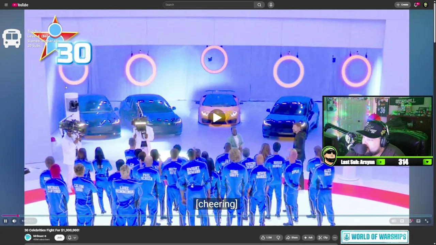Pause the video with the player control

(x=5, y=221)
